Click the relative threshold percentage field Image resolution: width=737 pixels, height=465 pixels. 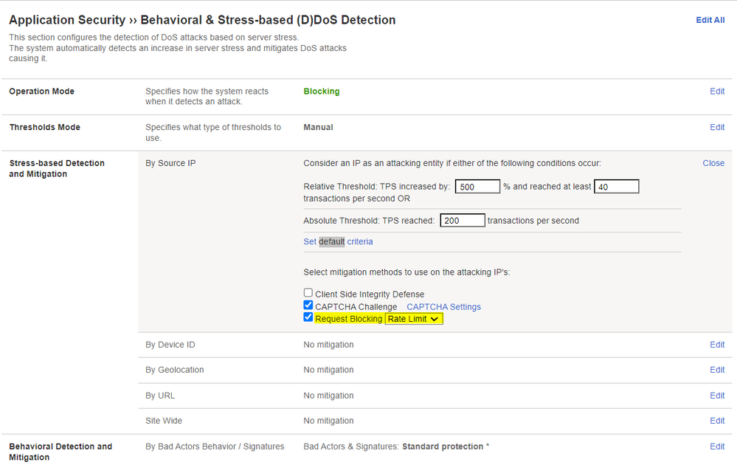pos(477,187)
